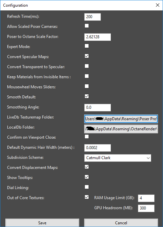
Task: Click the LiveDb Texturemap Folder path field
Action: pyautogui.click(x=121, y=119)
